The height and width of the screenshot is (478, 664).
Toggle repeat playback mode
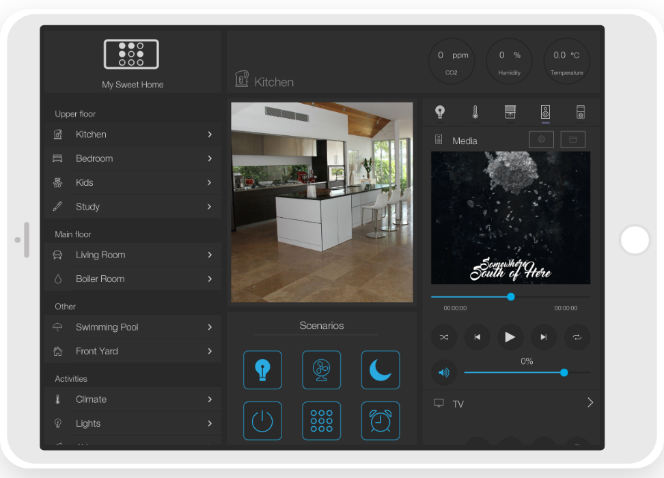coord(577,337)
